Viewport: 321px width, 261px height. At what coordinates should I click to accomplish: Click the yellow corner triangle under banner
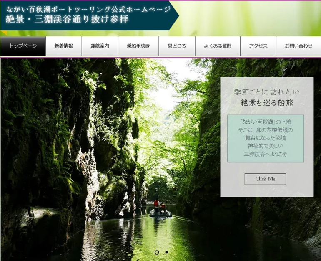[4, 32]
